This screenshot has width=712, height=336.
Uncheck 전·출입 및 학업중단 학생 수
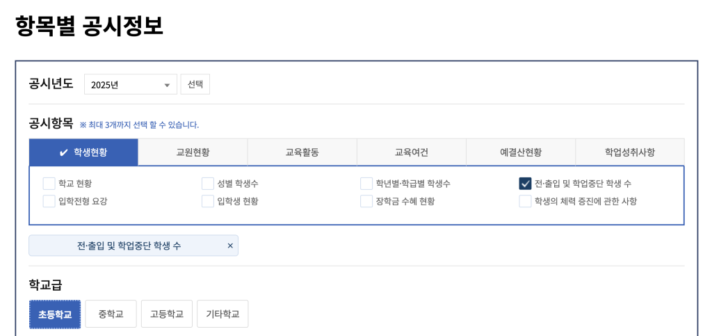[x=525, y=184]
